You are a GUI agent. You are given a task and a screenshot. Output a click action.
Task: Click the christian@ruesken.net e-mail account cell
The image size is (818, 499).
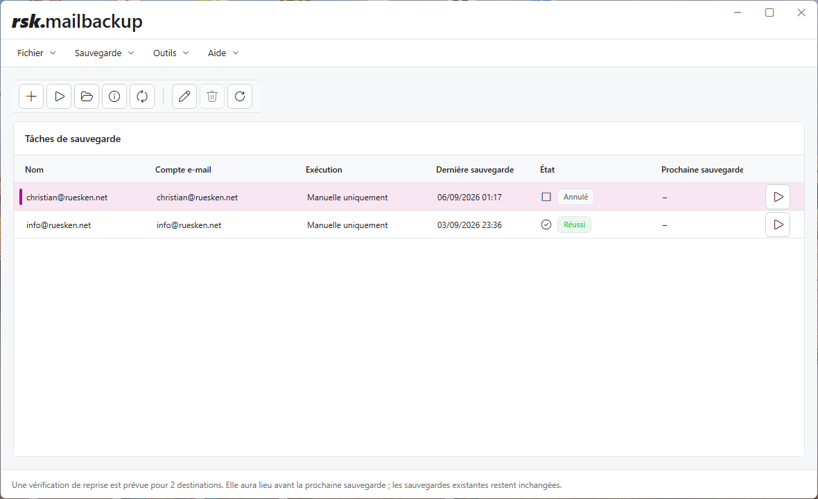[x=197, y=198]
